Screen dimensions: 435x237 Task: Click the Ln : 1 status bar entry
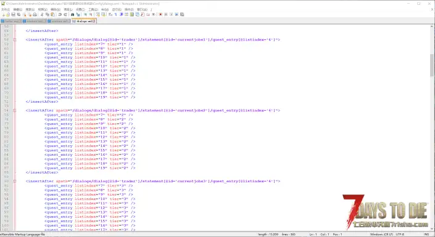click(x=313, y=235)
